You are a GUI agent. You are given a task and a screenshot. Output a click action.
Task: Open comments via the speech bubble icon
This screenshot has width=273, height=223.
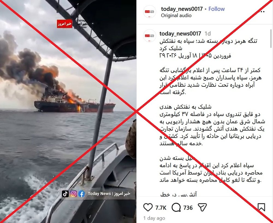tap(176, 207)
